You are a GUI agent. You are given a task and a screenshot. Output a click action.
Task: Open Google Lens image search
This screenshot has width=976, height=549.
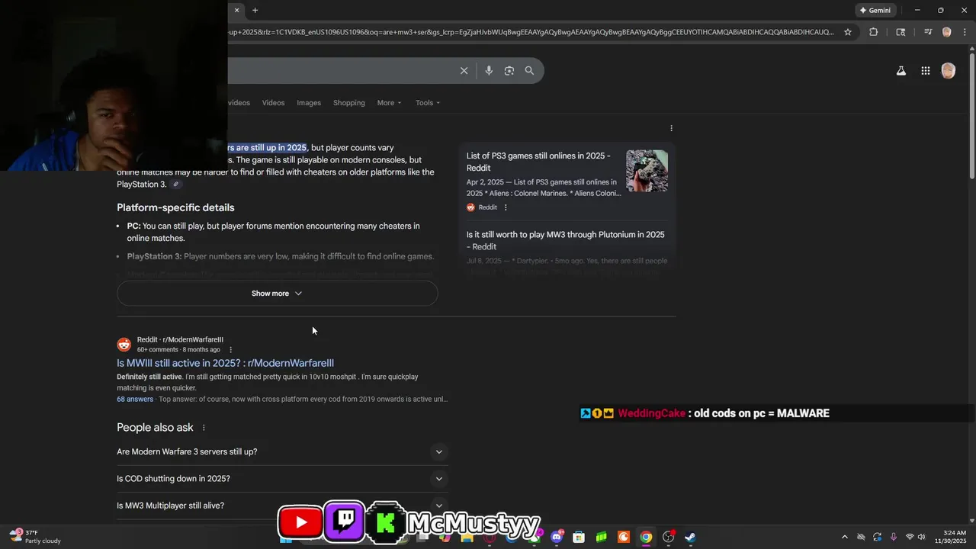pos(509,70)
